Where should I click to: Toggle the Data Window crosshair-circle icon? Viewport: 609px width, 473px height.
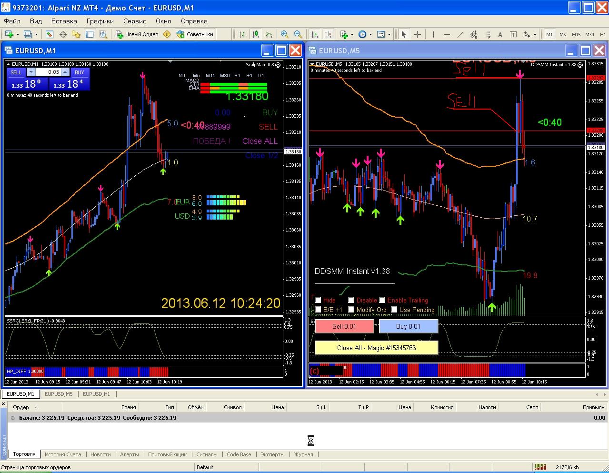(63, 34)
